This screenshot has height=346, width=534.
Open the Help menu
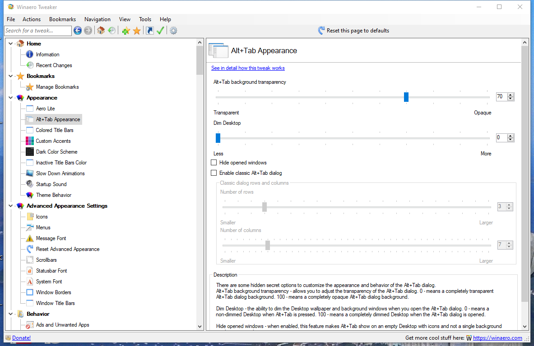pyautogui.click(x=166, y=19)
